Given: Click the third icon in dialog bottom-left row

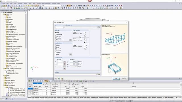Looking at the screenshot, I should pyautogui.click(x=62, y=79).
